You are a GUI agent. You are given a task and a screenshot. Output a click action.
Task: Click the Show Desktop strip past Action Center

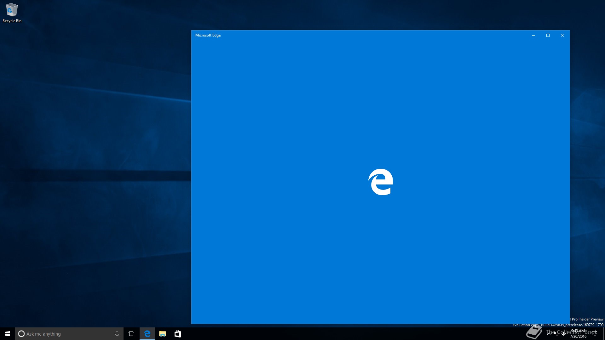point(604,334)
